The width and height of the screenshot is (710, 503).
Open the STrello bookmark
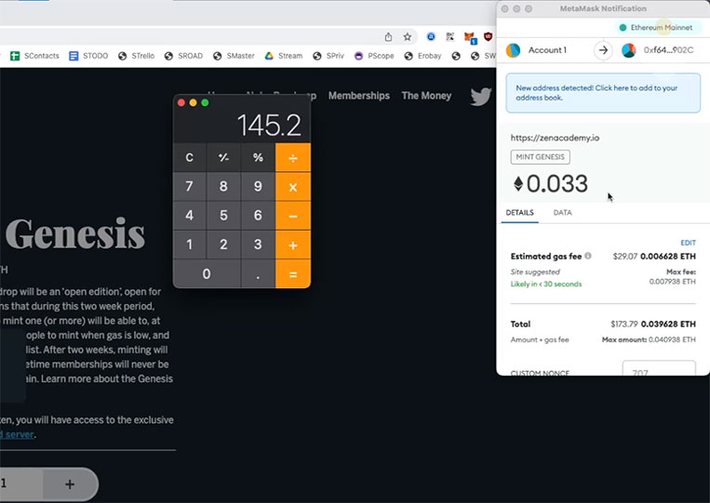(x=136, y=56)
